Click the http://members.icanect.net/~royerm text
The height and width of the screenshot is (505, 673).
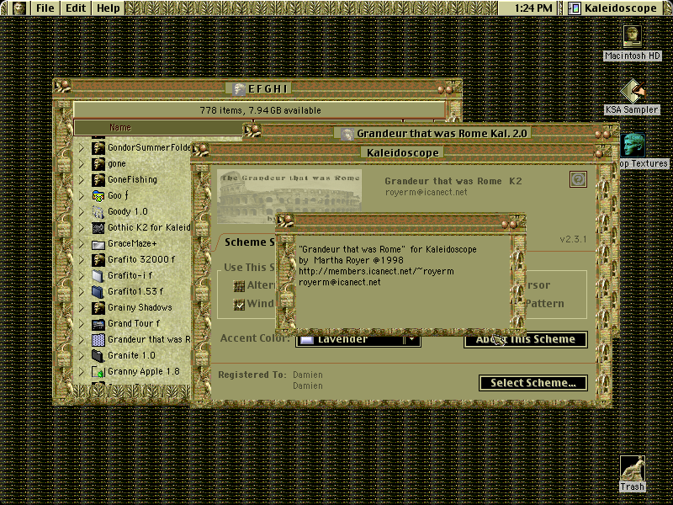tap(376, 271)
